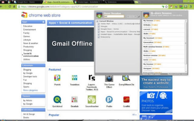Viewport: 194px width, 121px height.
Task: Click 'Restore previous session' link
Action: coord(177,74)
